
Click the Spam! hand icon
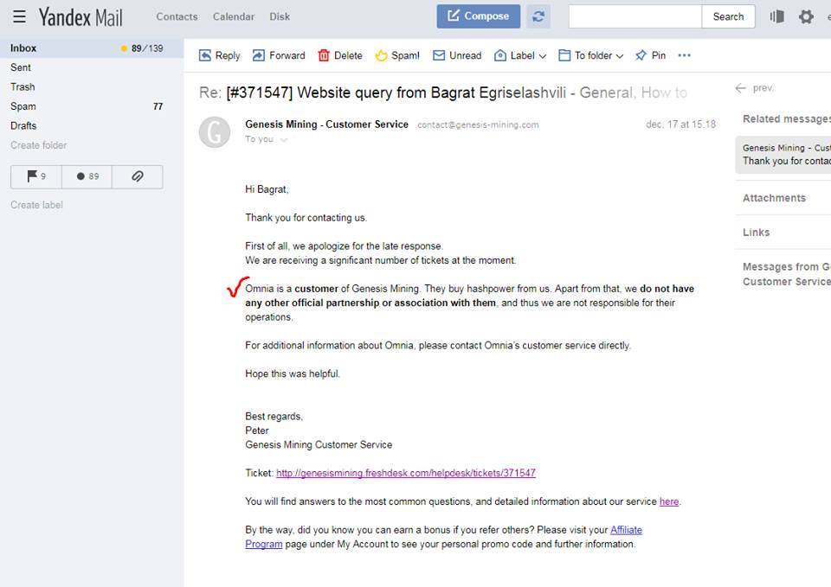point(381,55)
